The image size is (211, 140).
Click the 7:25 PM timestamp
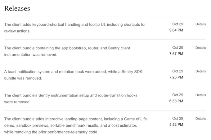[x=176, y=77]
